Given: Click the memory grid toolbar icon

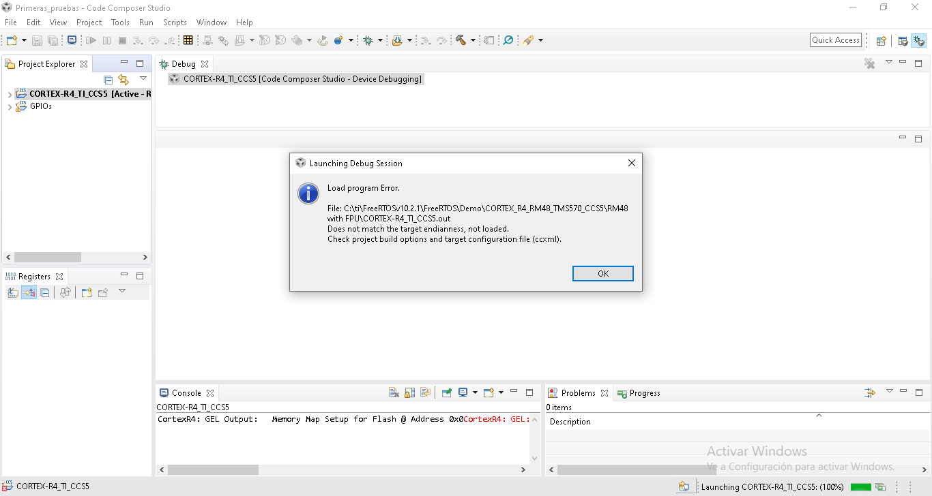Looking at the screenshot, I should 188,40.
